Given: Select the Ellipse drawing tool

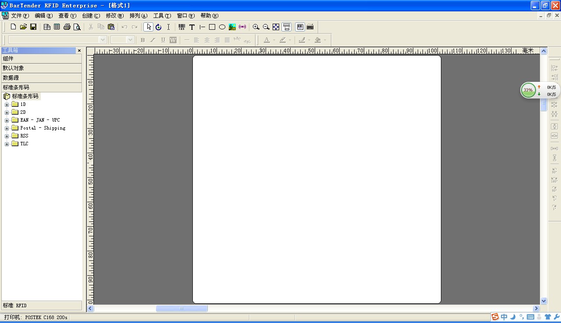Looking at the screenshot, I should tap(222, 27).
